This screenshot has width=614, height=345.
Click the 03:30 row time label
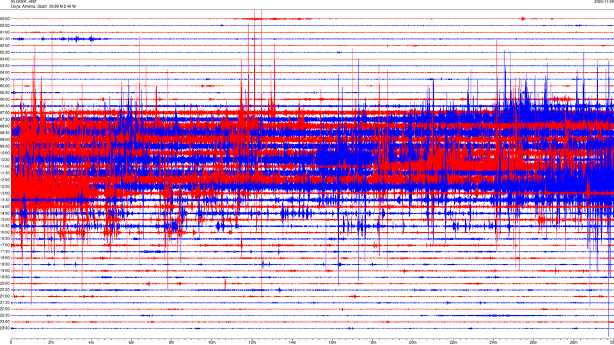tap(5, 66)
